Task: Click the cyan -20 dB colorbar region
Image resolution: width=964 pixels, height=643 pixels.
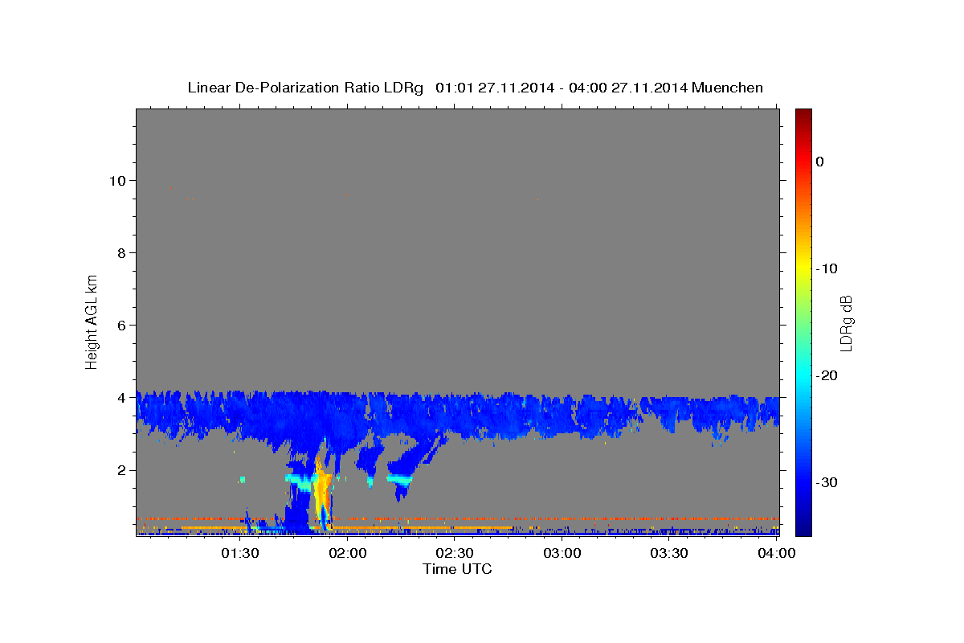Action: 803,375
